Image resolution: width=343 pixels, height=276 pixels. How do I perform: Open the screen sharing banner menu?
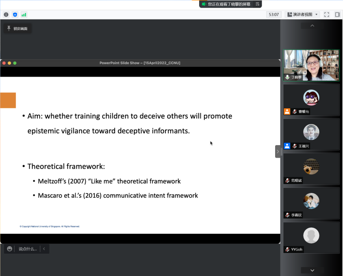coord(257,4)
